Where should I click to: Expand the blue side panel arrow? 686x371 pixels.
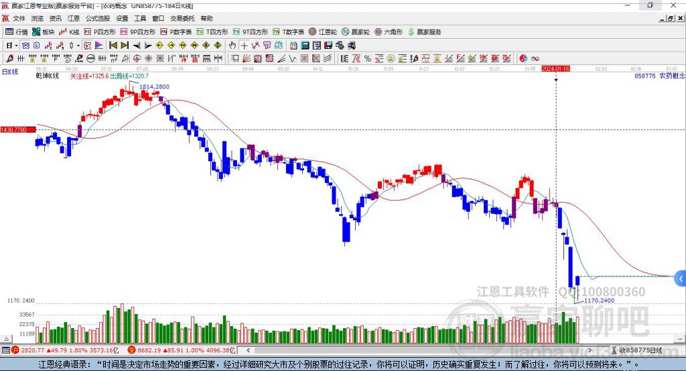(681, 279)
